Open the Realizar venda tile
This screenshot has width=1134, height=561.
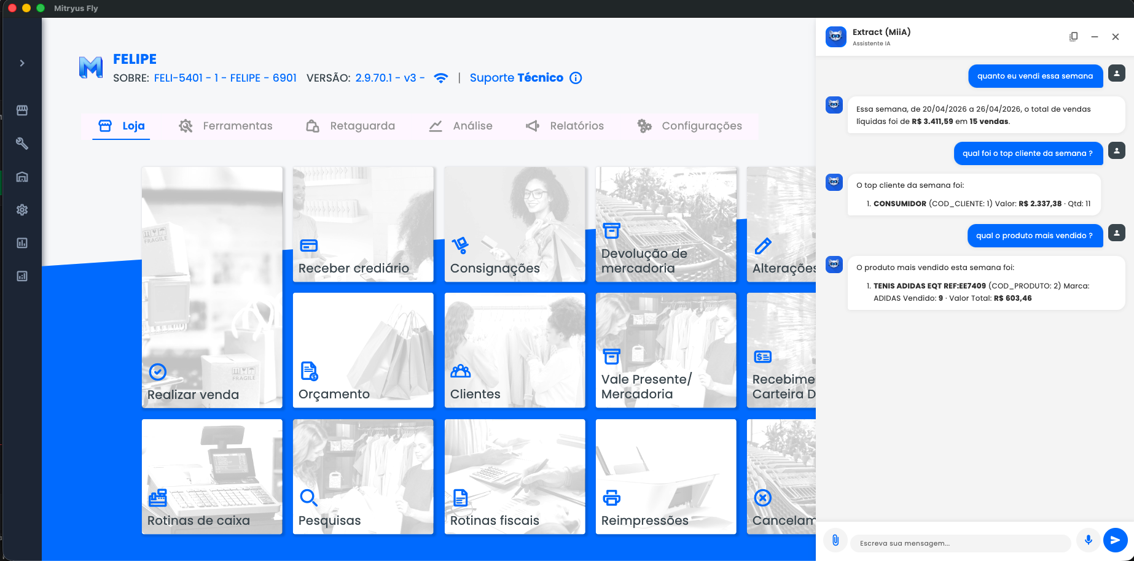coord(212,287)
